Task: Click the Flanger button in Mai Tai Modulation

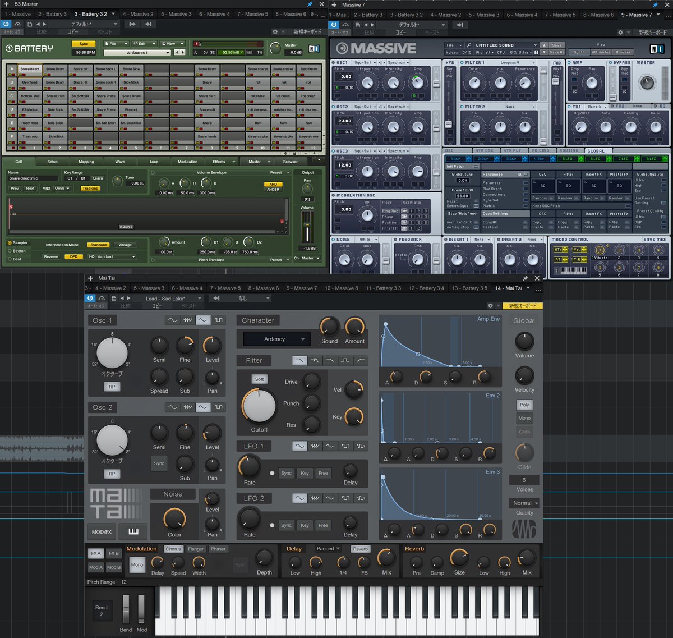Action: 196,549
